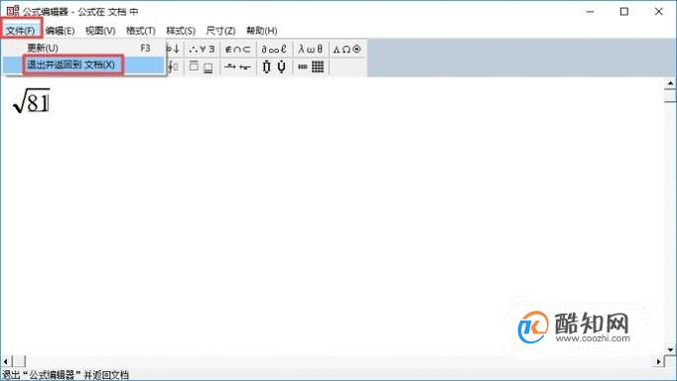Open the integral templates palette
Screen dimensions: 677x381
click(x=175, y=66)
